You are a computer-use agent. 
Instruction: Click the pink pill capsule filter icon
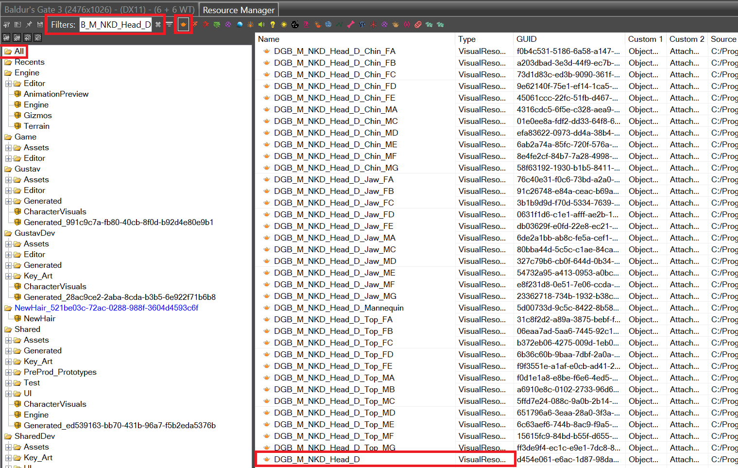pos(418,24)
